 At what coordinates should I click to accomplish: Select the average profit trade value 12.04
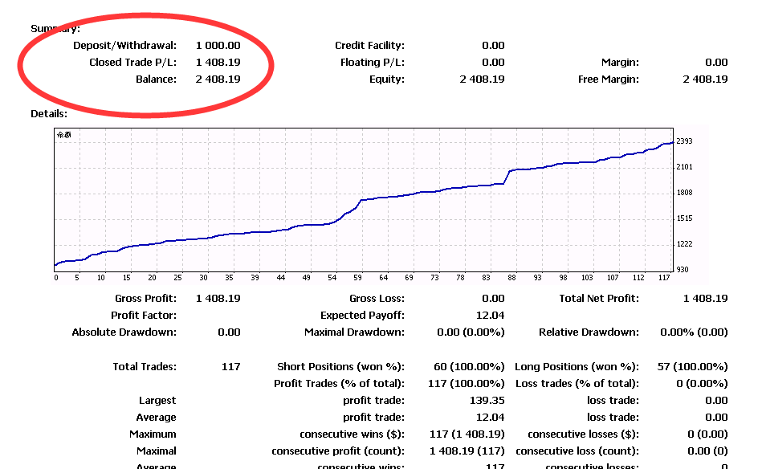[x=491, y=418]
